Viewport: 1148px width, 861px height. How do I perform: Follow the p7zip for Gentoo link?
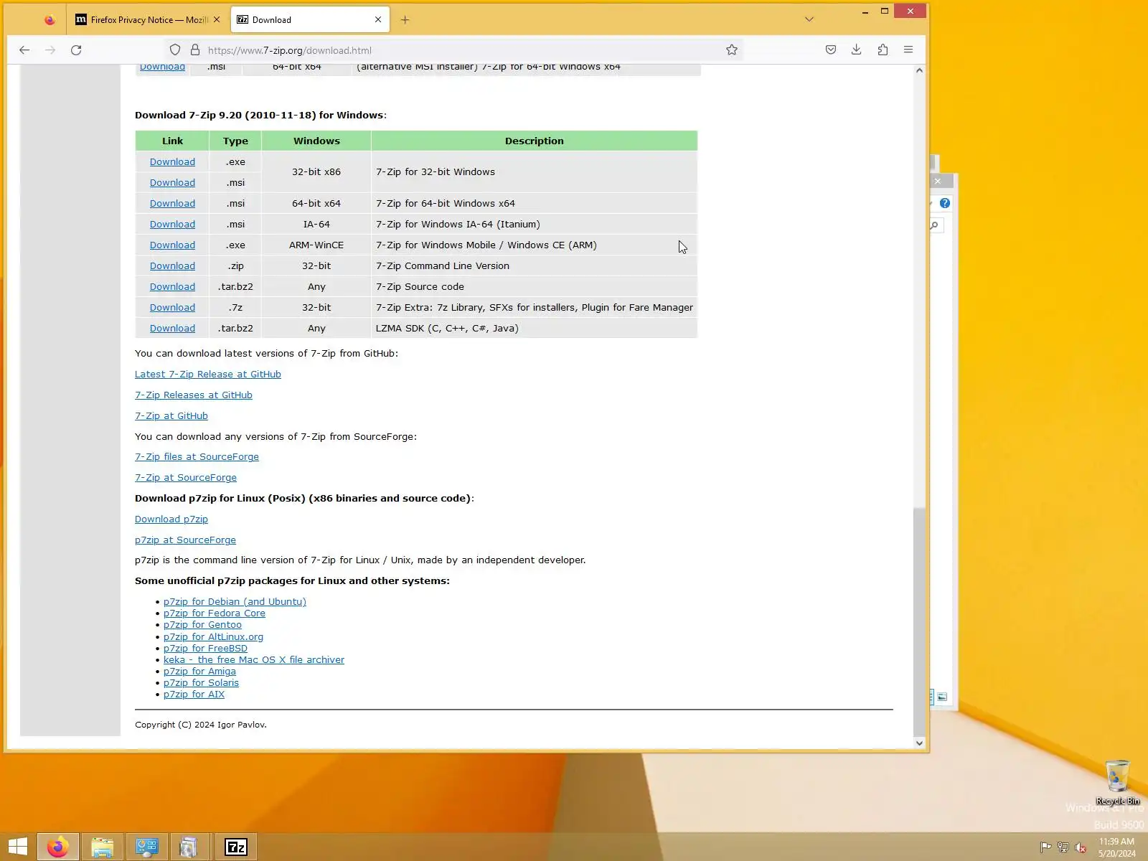tap(202, 625)
